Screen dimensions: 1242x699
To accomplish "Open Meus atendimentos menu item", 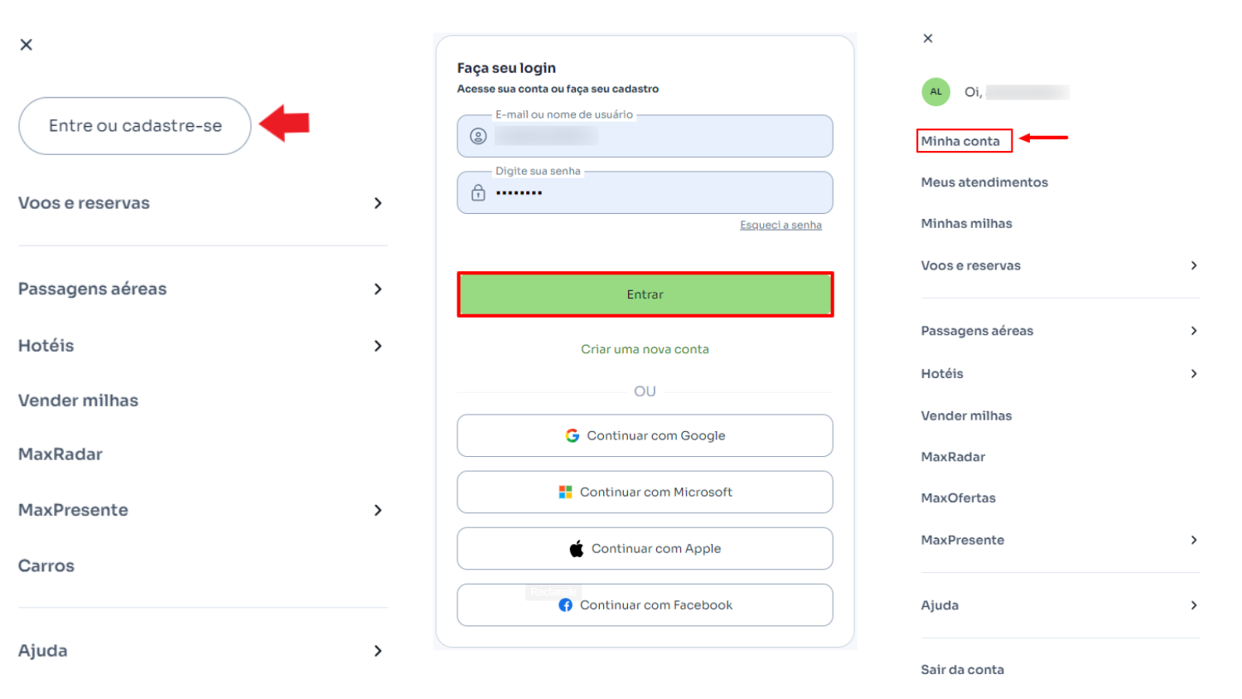I will (x=984, y=182).
